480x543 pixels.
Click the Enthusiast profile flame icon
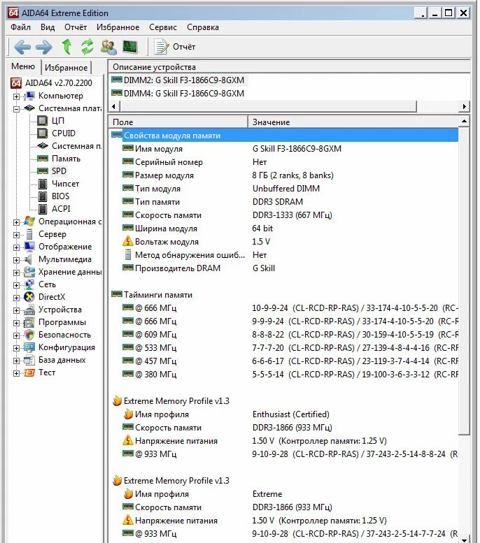coord(128,414)
